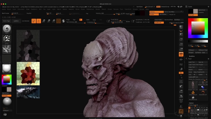Adjust the Draw Size slider
Screen dimensions: 211x119
[120, 22]
